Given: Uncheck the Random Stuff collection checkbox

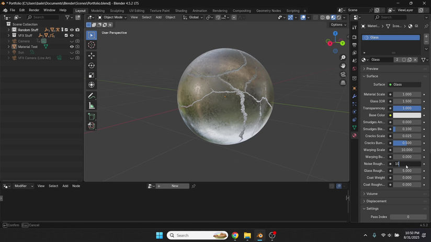Looking at the screenshot, I should tap(66, 30).
